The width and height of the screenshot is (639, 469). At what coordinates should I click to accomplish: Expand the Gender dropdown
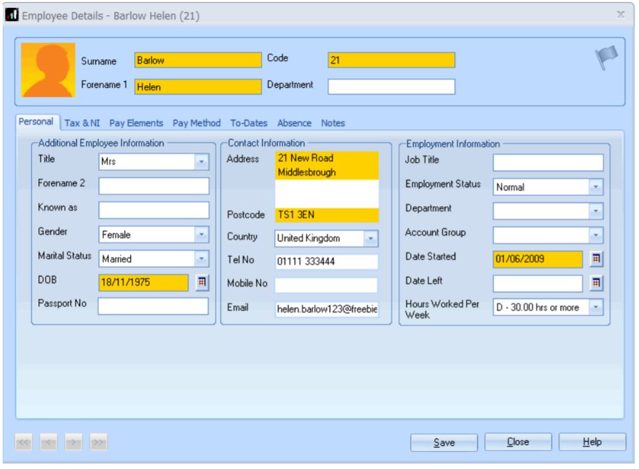(x=201, y=234)
